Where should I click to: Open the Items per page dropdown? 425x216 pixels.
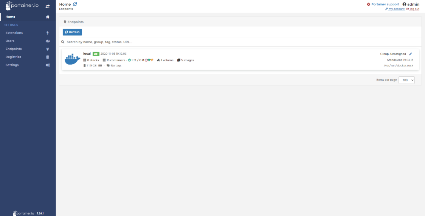(406, 80)
